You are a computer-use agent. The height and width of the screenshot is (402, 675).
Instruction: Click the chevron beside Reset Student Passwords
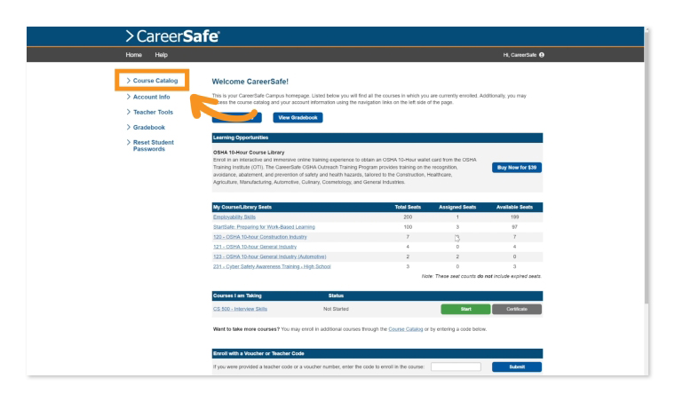(128, 142)
